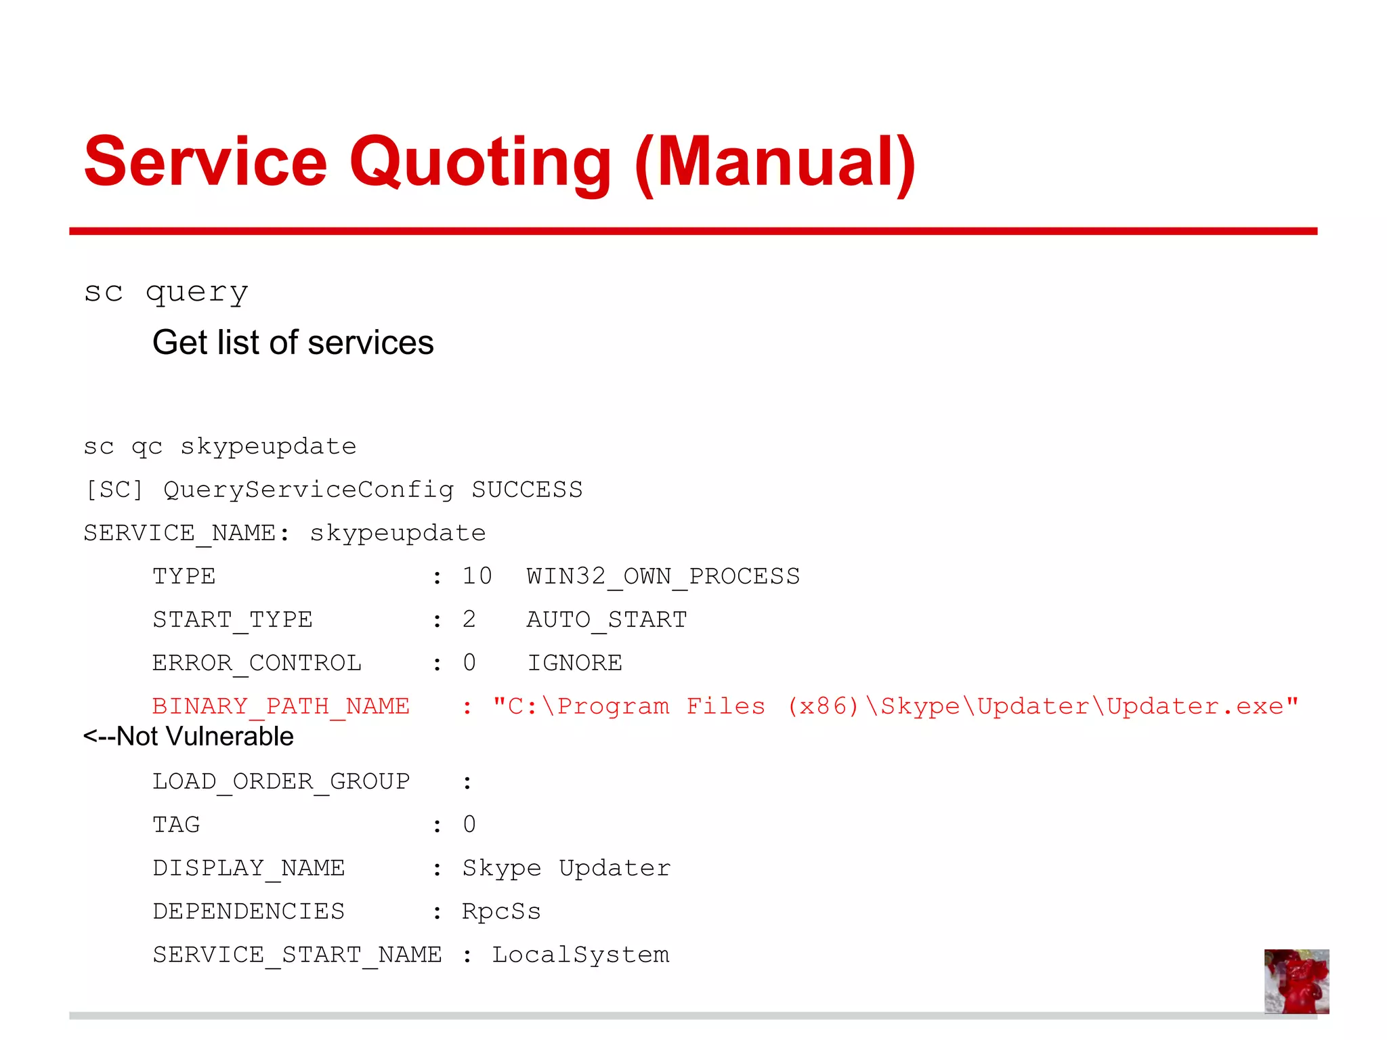Click the 'SERVICE_START_NAME' label
The height and width of the screenshot is (1040, 1387).
[297, 955]
